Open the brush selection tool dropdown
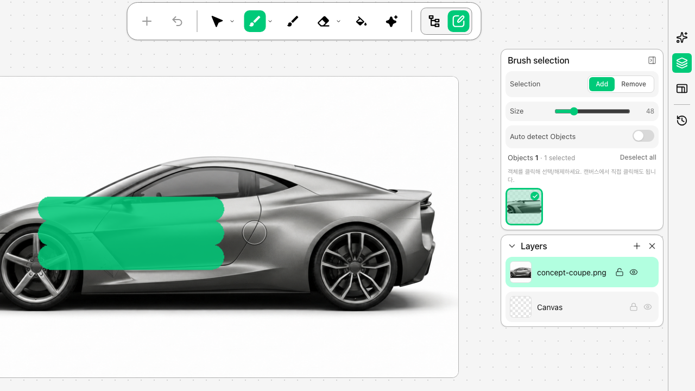 pos(270,22)
